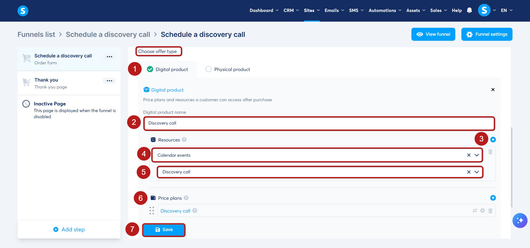Screen dimensions: 530x248
Task: Delete the Calendar events resource
Action: tap(490, 152)
